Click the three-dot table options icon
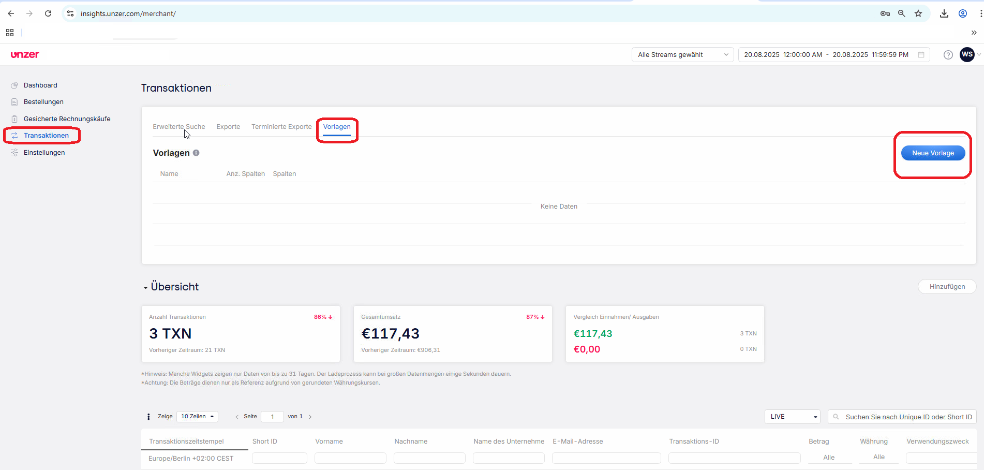The height and width of the screenshot is (470, 984). [x=148, y=417]
